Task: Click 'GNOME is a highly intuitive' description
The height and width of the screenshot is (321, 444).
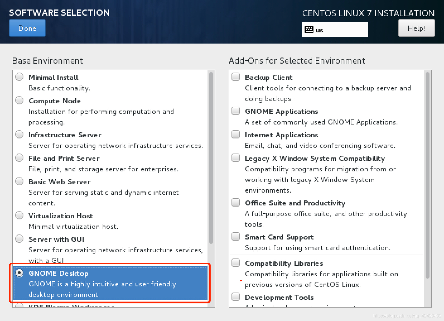Action: pyautogui.click(x=102, y=289)
